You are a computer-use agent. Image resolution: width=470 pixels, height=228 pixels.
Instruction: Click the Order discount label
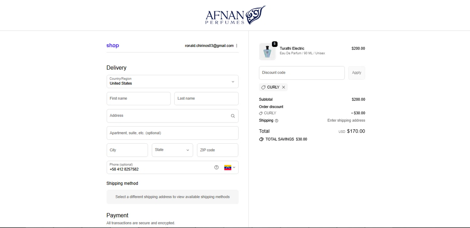271,107
